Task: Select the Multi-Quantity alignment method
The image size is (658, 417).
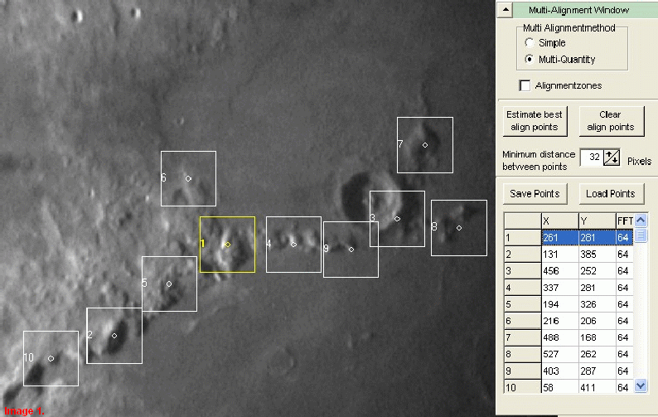Action: pyautogui.click(x=529, y=60)
